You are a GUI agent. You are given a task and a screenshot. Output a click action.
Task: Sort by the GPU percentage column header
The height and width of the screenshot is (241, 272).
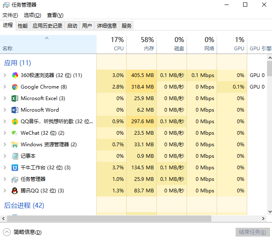(232, 44)
